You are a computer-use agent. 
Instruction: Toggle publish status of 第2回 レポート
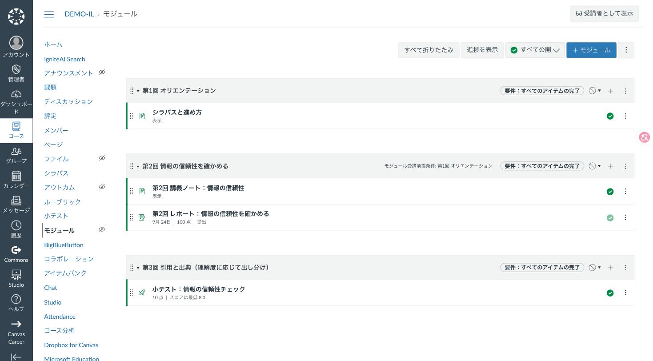tap(610, 218)
